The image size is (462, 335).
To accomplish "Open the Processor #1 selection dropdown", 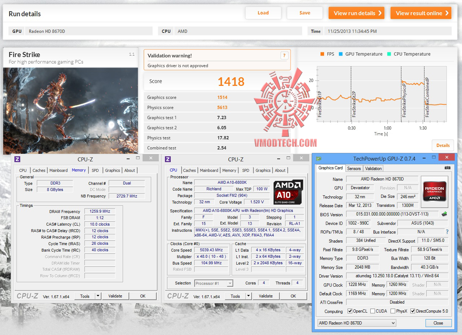I will (x=214, y=283).
